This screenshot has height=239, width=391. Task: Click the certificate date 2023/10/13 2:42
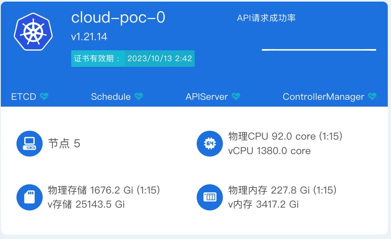click(x=160, y=59)
